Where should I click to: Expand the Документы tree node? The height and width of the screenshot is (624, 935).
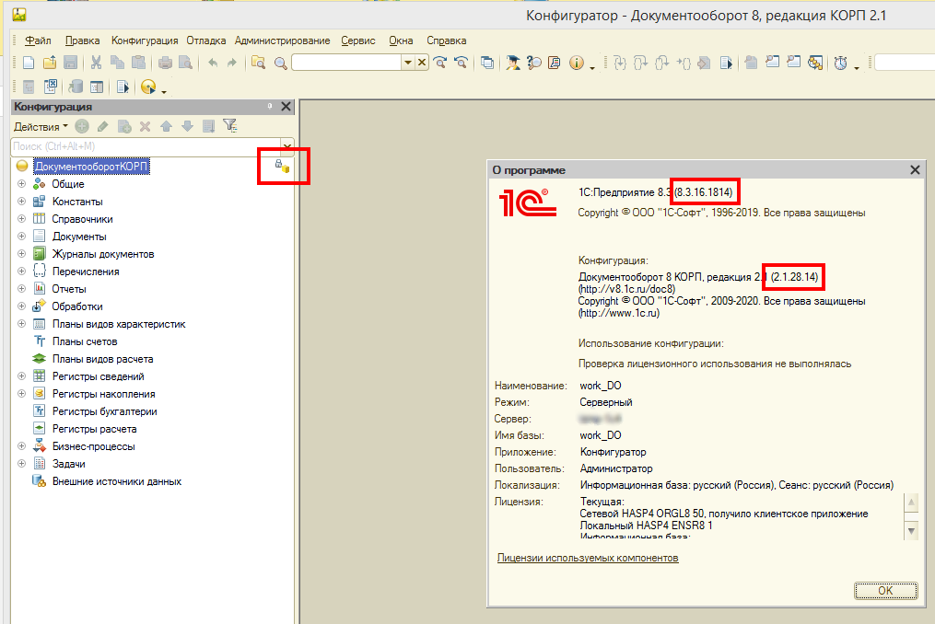[21, 237]
